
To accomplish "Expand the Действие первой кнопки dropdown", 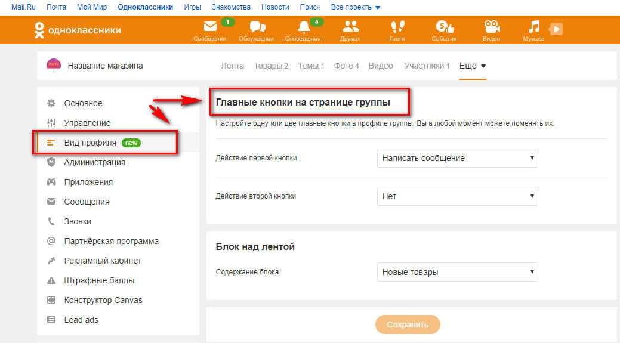I will tap(458, 158).
